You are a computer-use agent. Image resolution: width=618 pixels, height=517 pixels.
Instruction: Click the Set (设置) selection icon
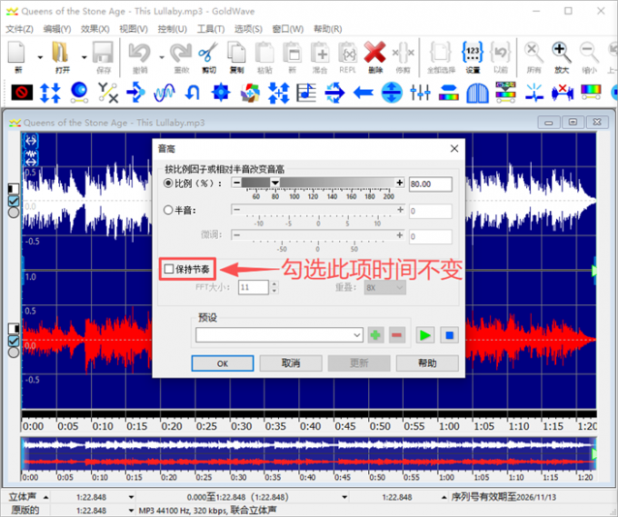(x=473, y=53)
